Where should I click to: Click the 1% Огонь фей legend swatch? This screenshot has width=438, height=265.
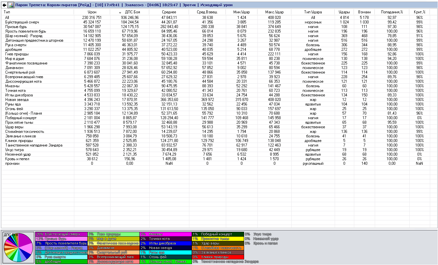click(166, 257)
